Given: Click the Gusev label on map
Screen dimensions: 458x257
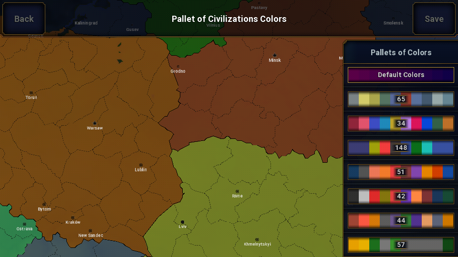Looking at the screenshot, I should 132,30.
